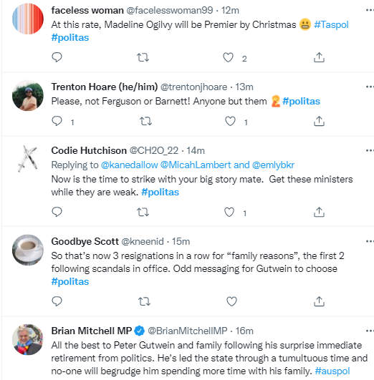
Task: Reply to faceless woman's tweet
Action: point(57,57)
